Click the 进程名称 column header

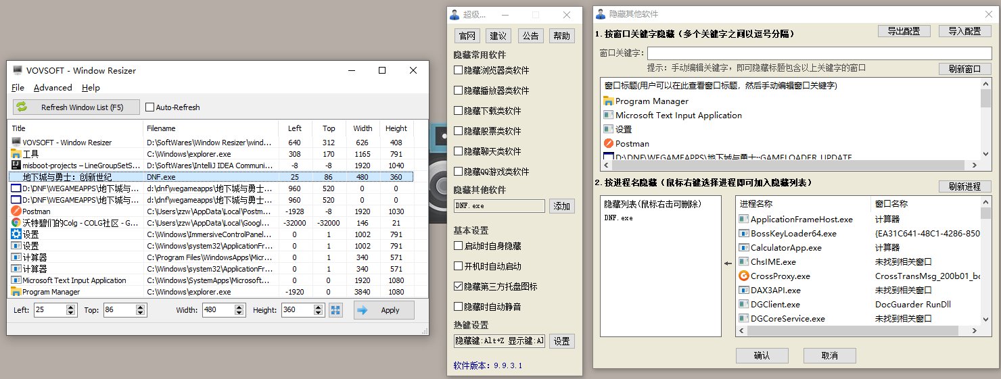click(804, 203)
